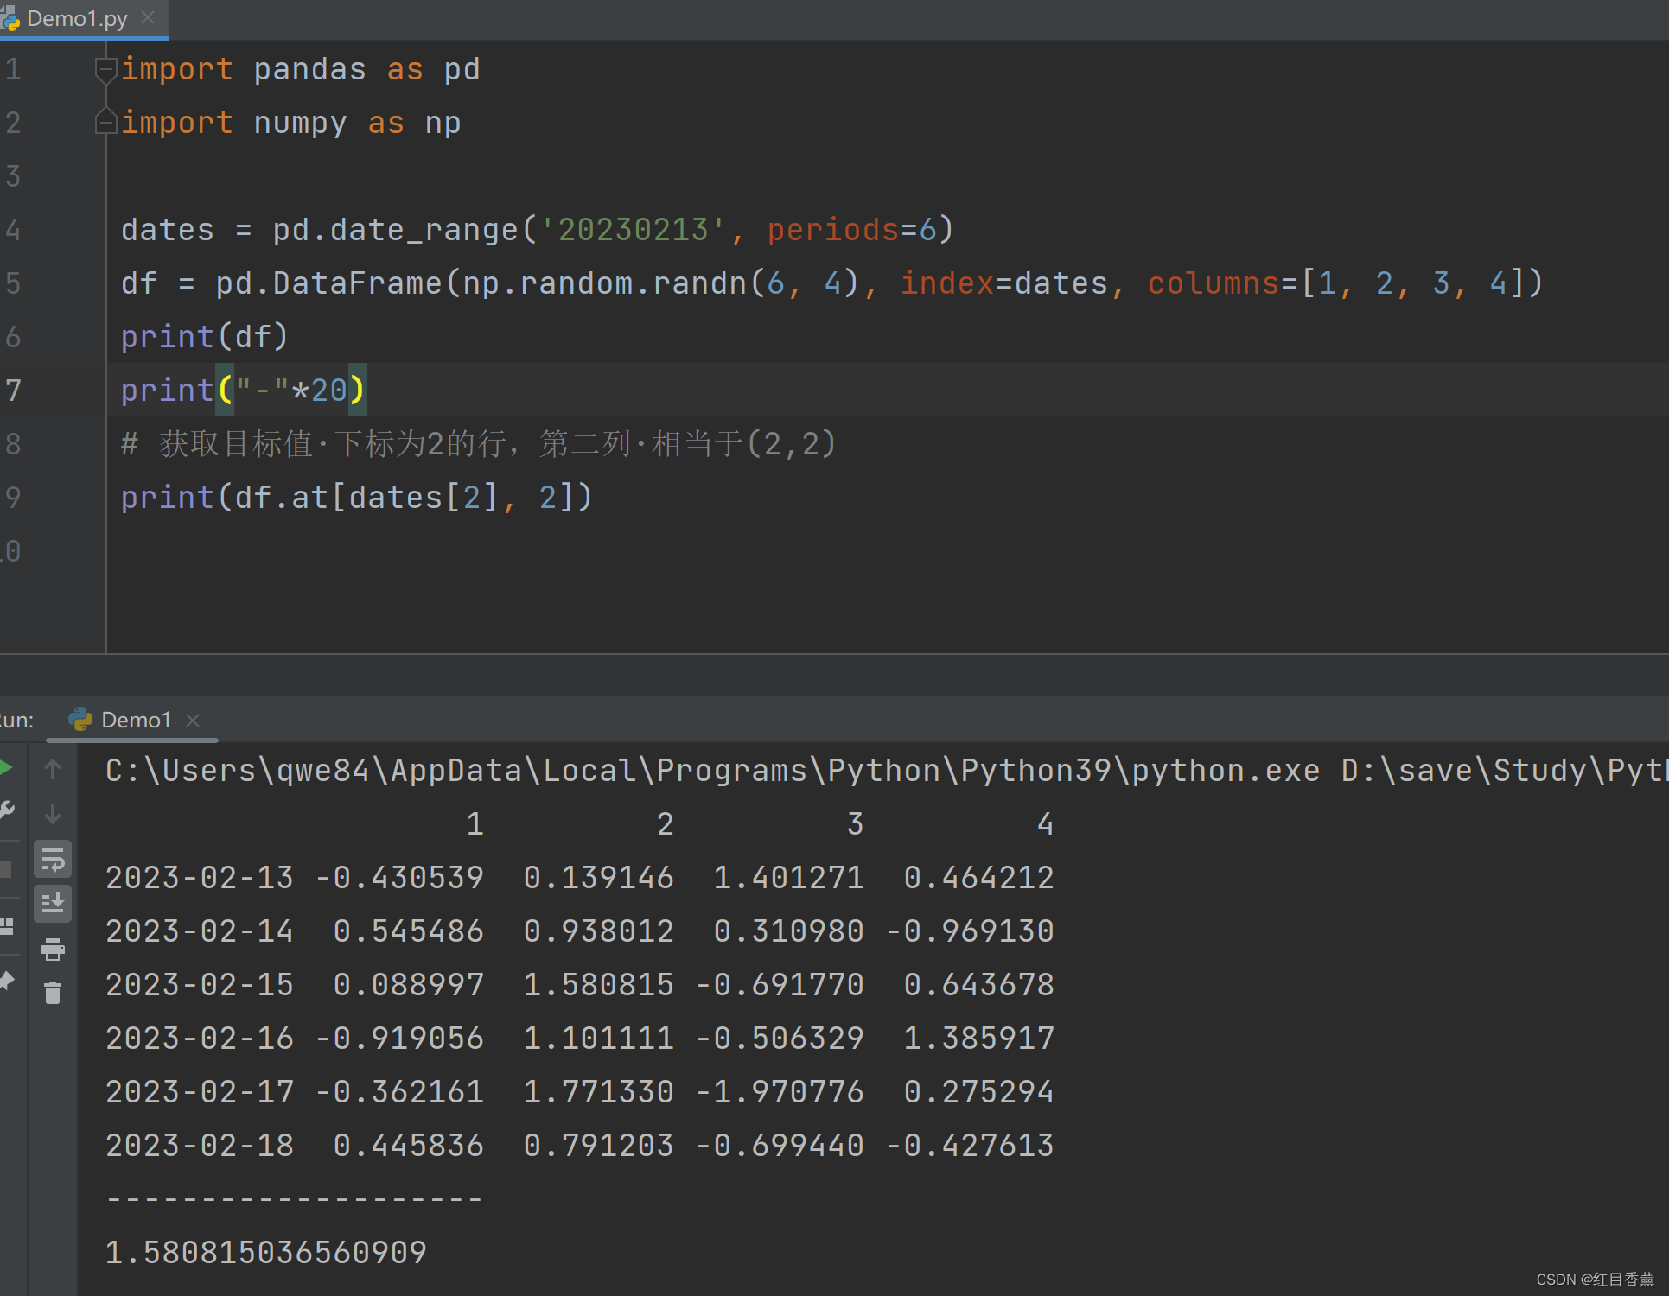Screen dimensions: 1669x1296
Task: Close the Demo1 run tab
Action: click(193, 720)
